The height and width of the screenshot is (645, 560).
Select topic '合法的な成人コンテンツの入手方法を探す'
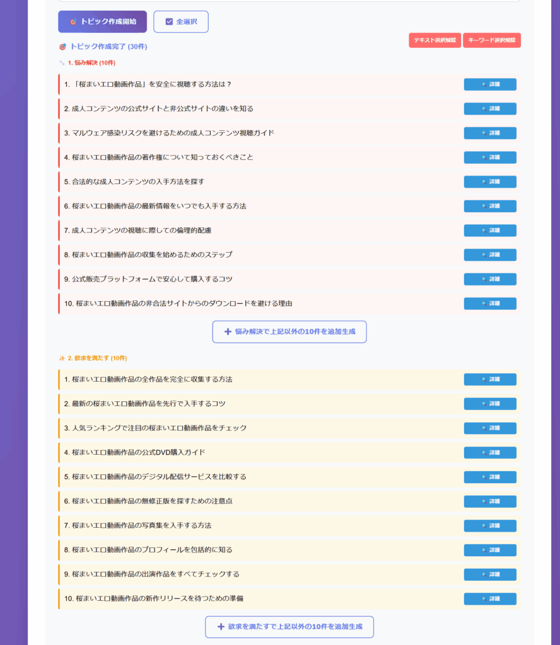coord(134,181)
